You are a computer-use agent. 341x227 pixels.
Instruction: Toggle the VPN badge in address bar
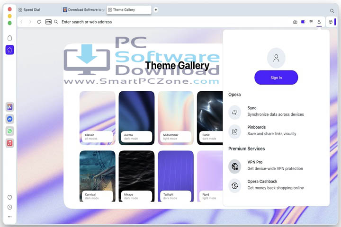pyautogui.click(x=48, y=22)
